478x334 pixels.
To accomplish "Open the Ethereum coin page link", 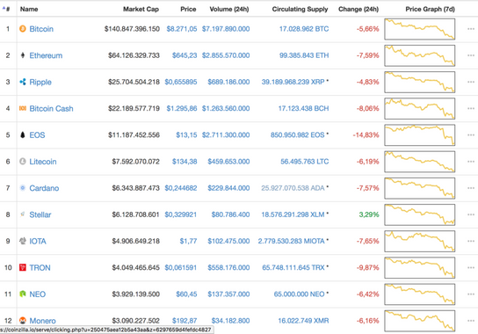I will [x=46, y=55].
